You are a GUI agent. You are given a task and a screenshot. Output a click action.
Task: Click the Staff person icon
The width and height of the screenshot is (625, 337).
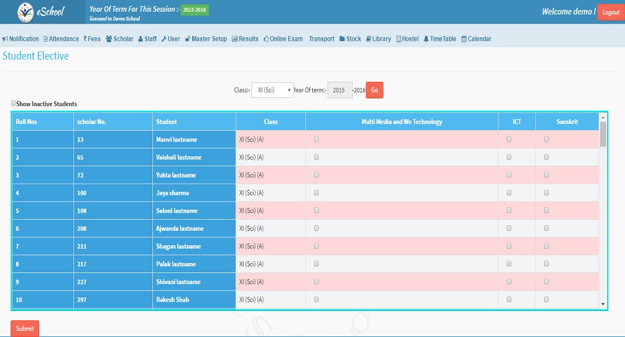[141, 39]
